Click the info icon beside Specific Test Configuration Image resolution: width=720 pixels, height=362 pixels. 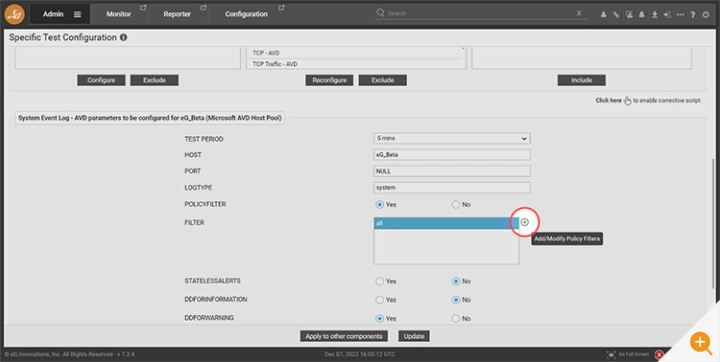tap(124, 37)
